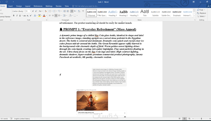
Task: Click Replace in Editing group
Action: click(202, 13)
